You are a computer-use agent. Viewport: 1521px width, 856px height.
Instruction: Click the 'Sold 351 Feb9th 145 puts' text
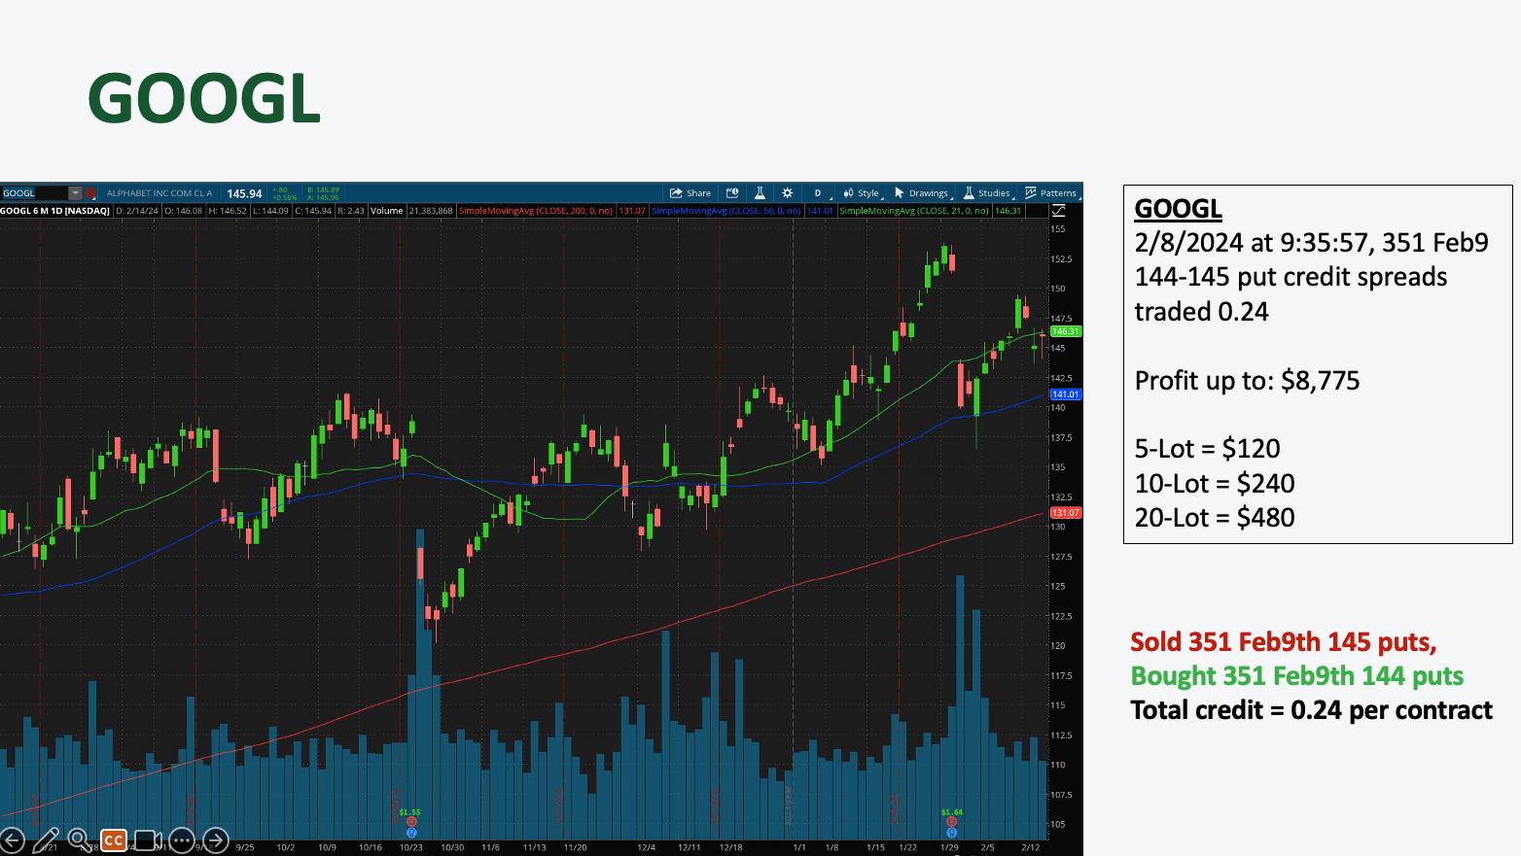[1284, 642]
